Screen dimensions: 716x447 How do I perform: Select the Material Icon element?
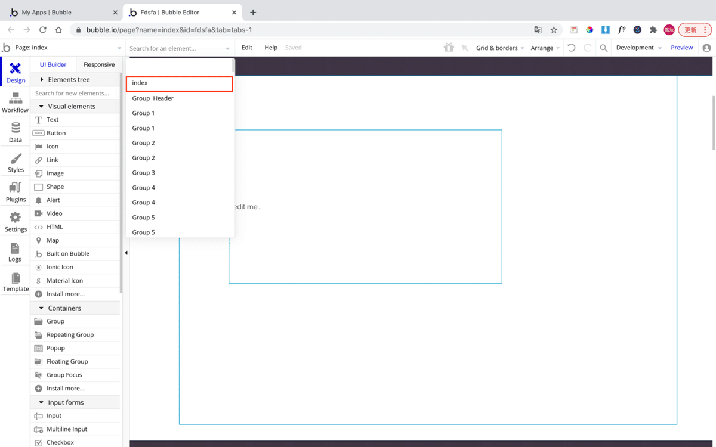(x=75, y=281)
